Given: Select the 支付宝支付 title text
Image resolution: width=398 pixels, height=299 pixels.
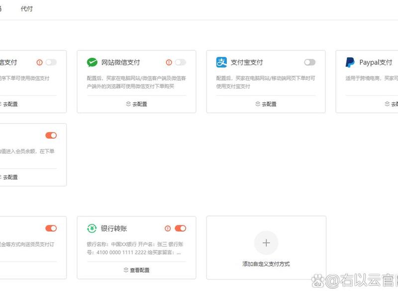Looking at the screenshot, I should point(247,62).
